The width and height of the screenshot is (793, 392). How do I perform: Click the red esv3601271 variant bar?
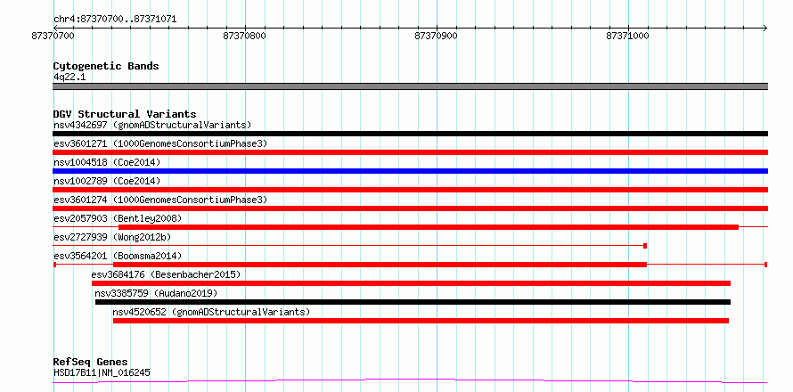click(410, 152)
